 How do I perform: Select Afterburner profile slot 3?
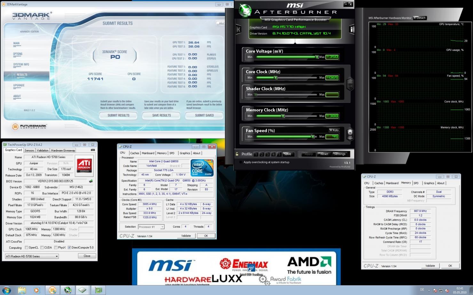point(267,154)
